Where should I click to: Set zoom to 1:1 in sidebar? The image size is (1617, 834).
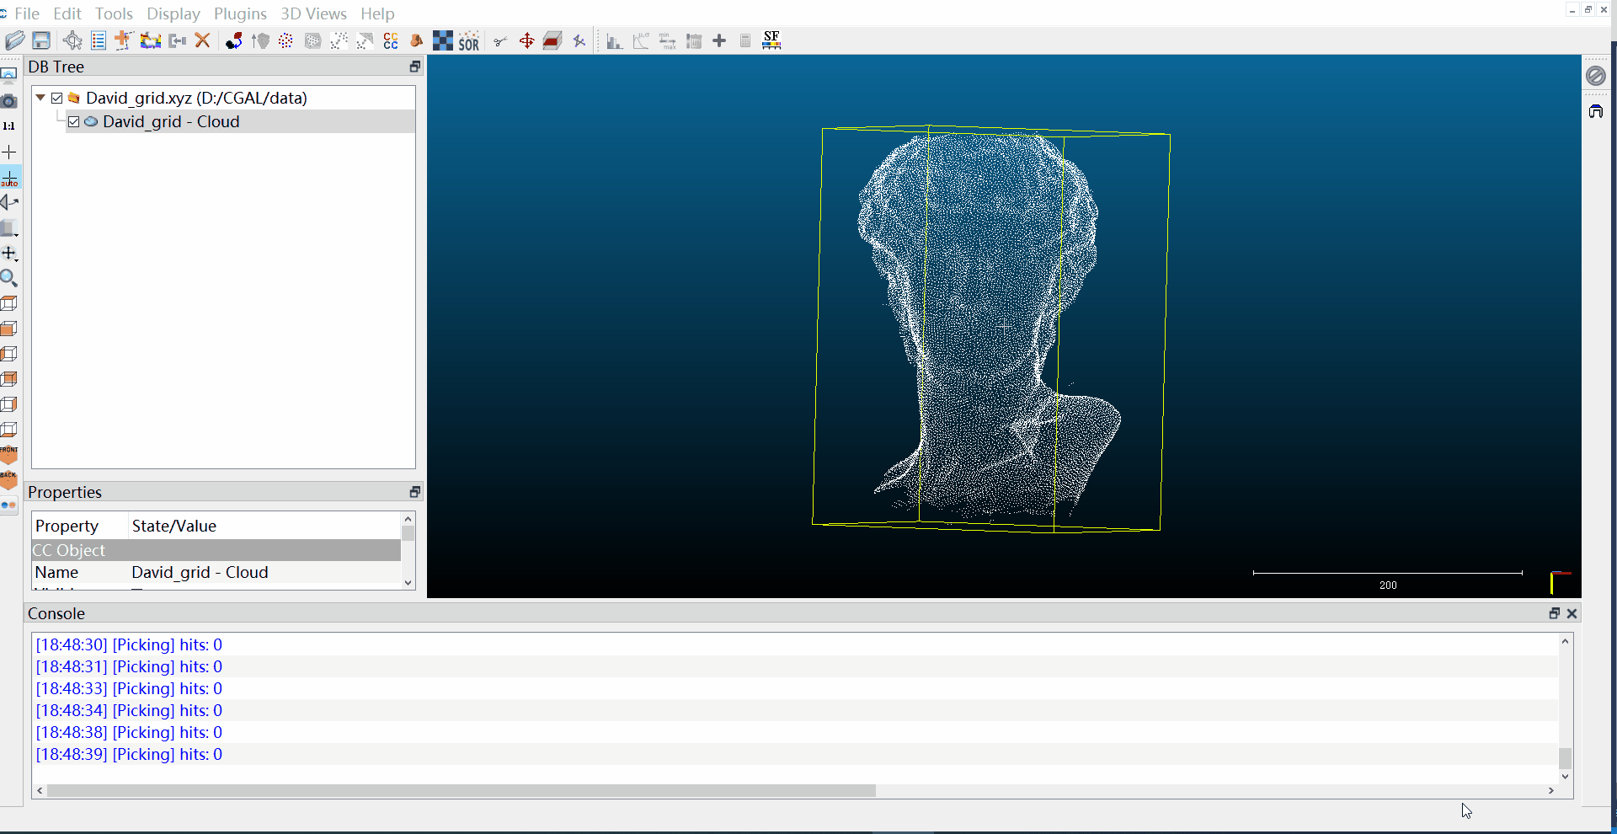pyautogui.click(x=9, y=126)
